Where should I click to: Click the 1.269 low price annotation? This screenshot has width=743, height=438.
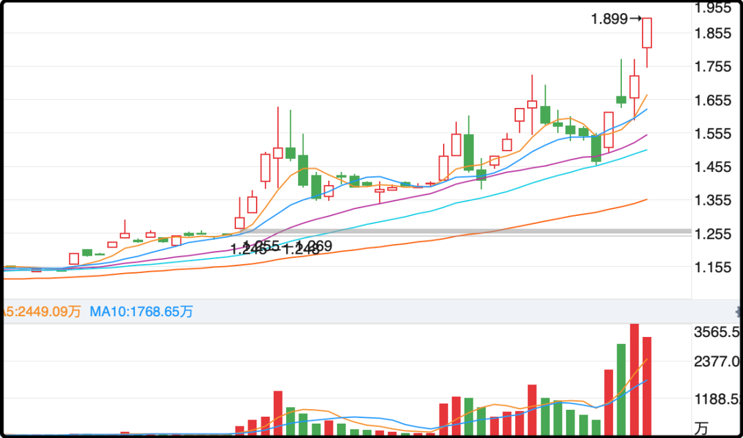pyautogui.click(x=315, y=246)
